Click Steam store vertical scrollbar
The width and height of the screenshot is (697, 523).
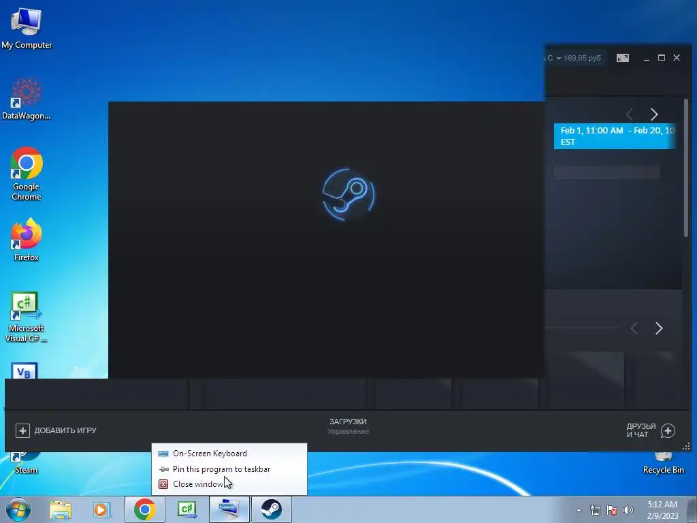coord(686,167)
